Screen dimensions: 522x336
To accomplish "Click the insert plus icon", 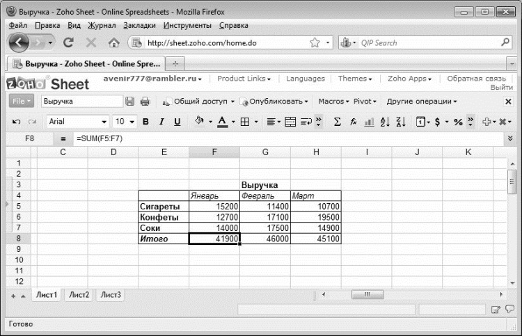I will 487,122.
